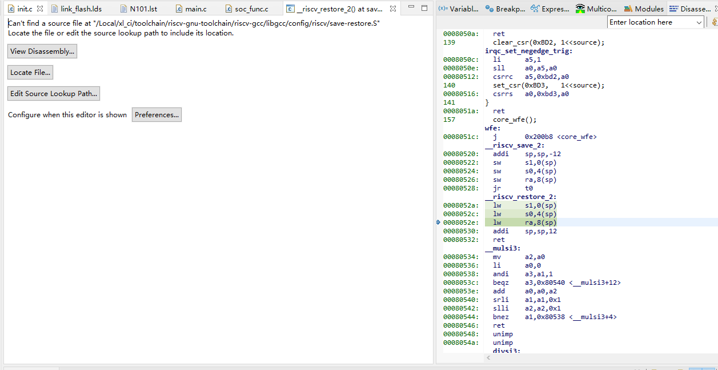Maximize the editor area
Image resolution: width=718 pixels, height=370 pixels.
[424, 8]
